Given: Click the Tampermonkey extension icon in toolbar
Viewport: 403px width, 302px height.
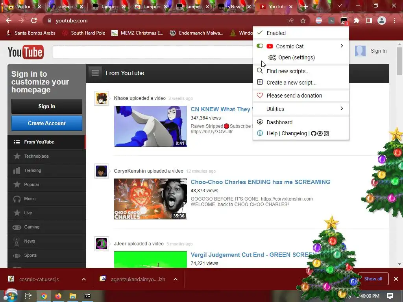Looking at the screenshot, I should pos(344,20).
